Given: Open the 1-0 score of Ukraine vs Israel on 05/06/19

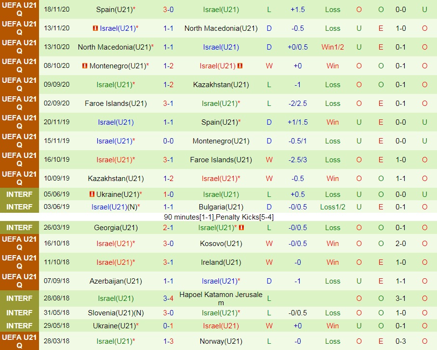Looking at the screenshot, I should [168, 194].
